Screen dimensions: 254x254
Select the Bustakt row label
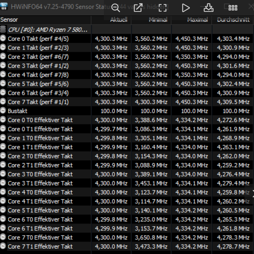(x=17, y=111)
